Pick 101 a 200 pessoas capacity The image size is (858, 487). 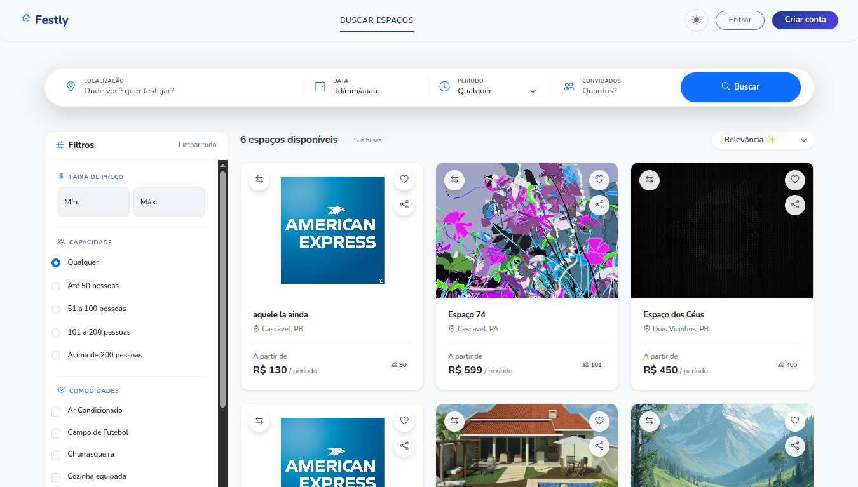click(56, 333)
